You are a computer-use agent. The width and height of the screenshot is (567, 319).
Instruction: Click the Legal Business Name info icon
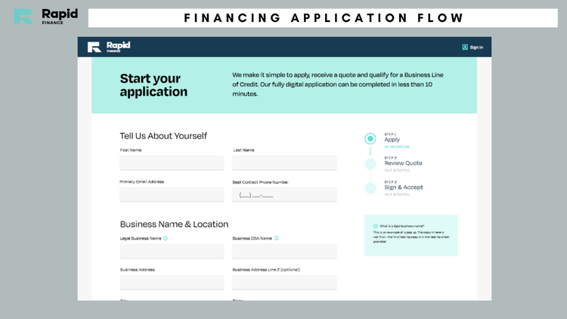click(166, 238)
